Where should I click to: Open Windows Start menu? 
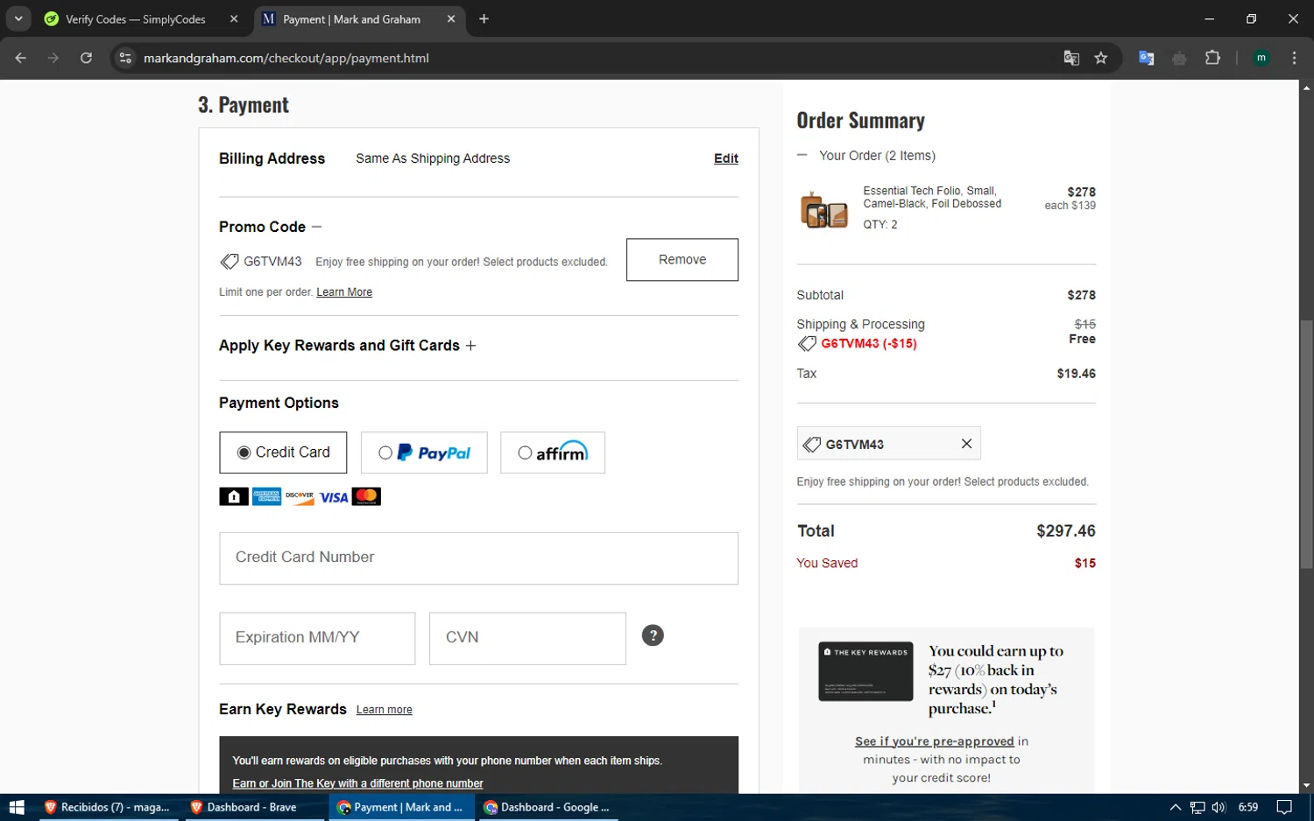[16, 807]
